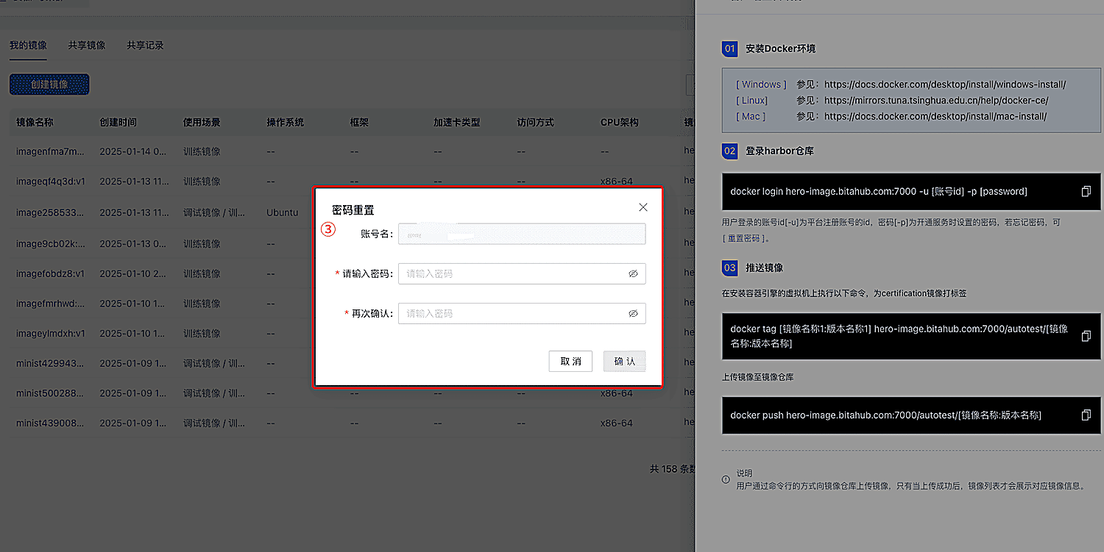Select image row image9cb02k

tap(347, 243)
